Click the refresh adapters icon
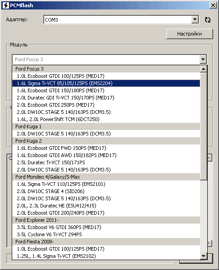219x270 pixels. [x=208, y=20]
